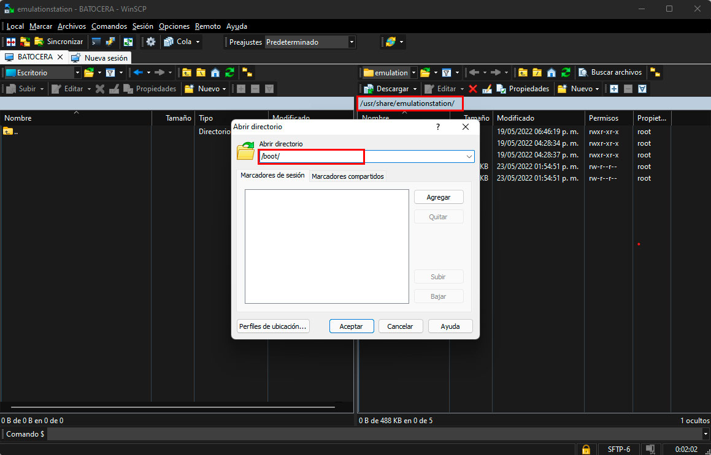Image resolution: width=711 pixels, height=455 pixels.
Task: Open the Preajustes Predeterminado combo box
Action: (x=310, y=42)
